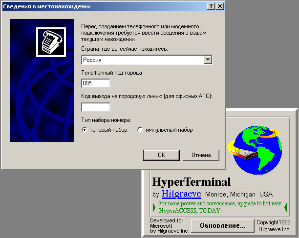
Task: Click 'Copyright 1999 Hilgraeve Inc.' text
Action: tap(274, 226)
